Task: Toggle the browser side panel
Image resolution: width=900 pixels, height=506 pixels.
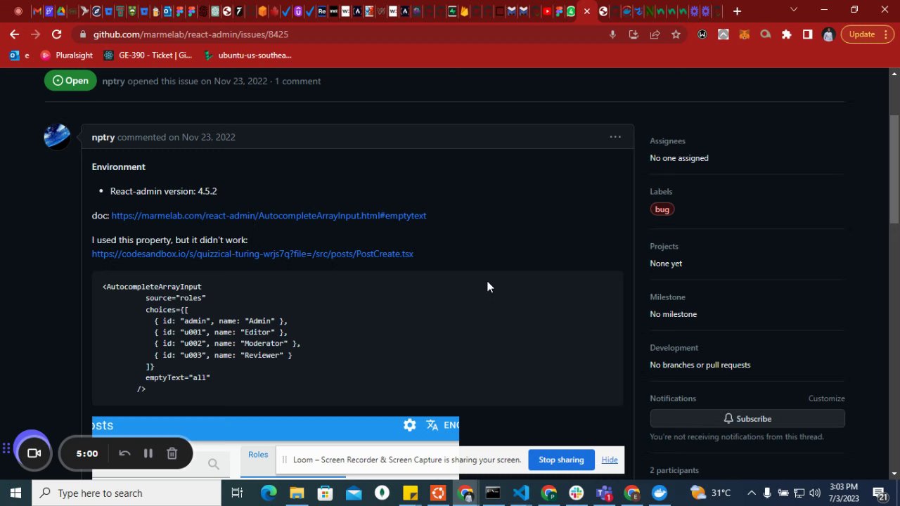Action: (x=807, y=34)
